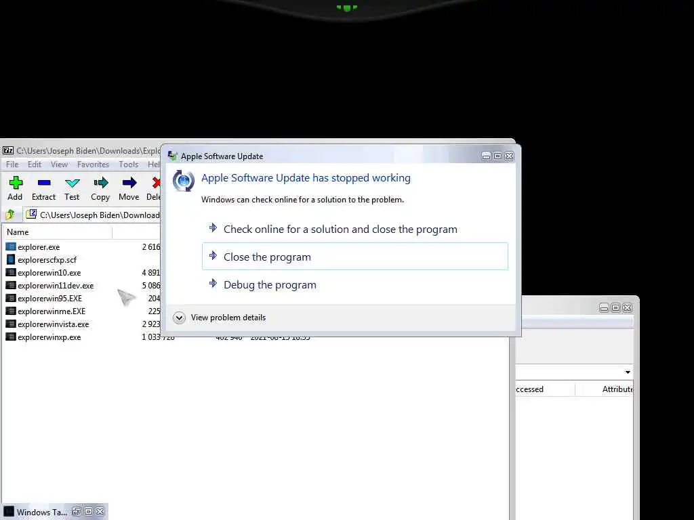
Task: Click the Extract toolbar icon in 7-Zip
Action: click(44, 183)
